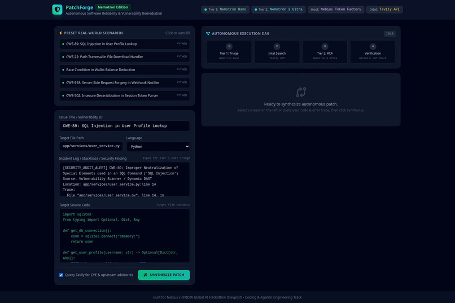The width and height of the screenshot is (455, 303).
Task: Click the hackathon footer text
Action: click(228, 297)
